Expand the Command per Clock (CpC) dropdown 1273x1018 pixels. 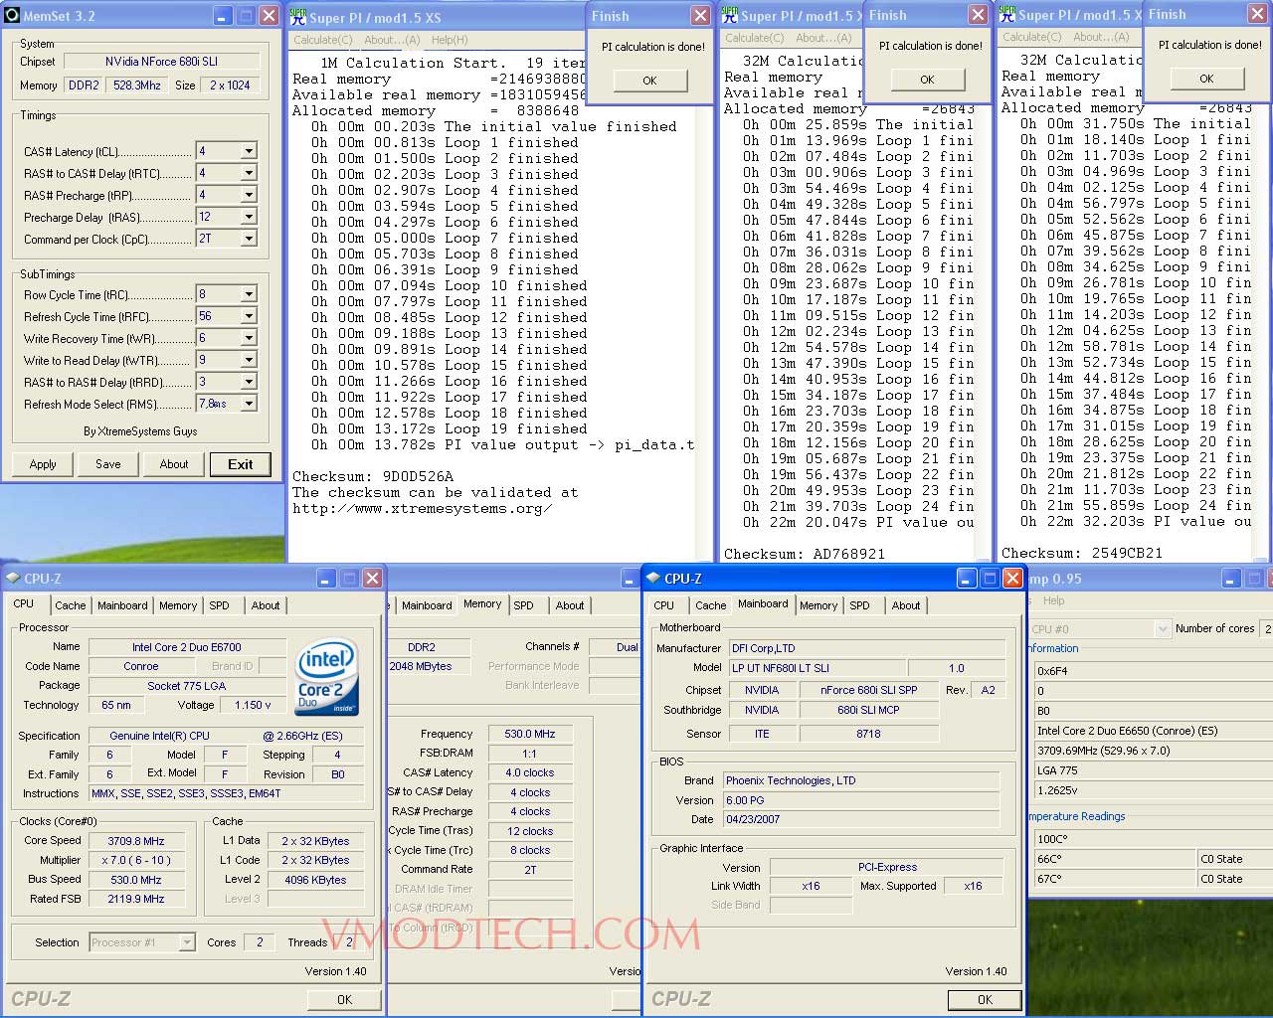tap(249, 239)
